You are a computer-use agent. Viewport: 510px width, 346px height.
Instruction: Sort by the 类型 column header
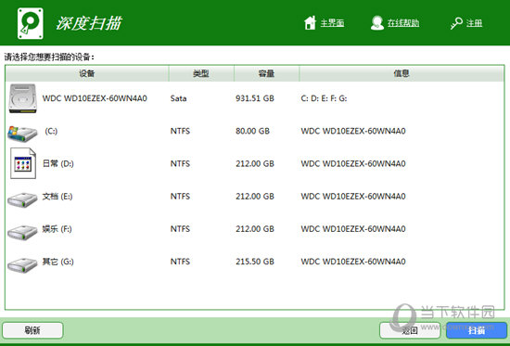(x=201, y=73)
